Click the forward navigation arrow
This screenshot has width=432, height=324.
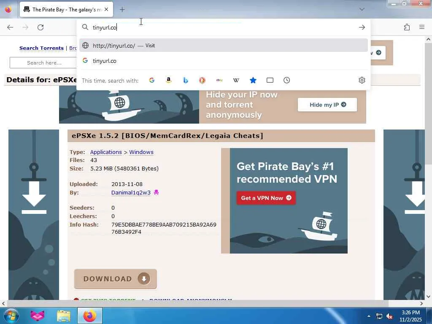point(25,27)
